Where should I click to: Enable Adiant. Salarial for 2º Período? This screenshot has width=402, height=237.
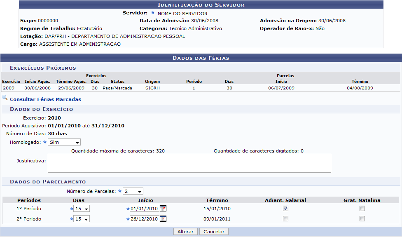pos(285,219)
